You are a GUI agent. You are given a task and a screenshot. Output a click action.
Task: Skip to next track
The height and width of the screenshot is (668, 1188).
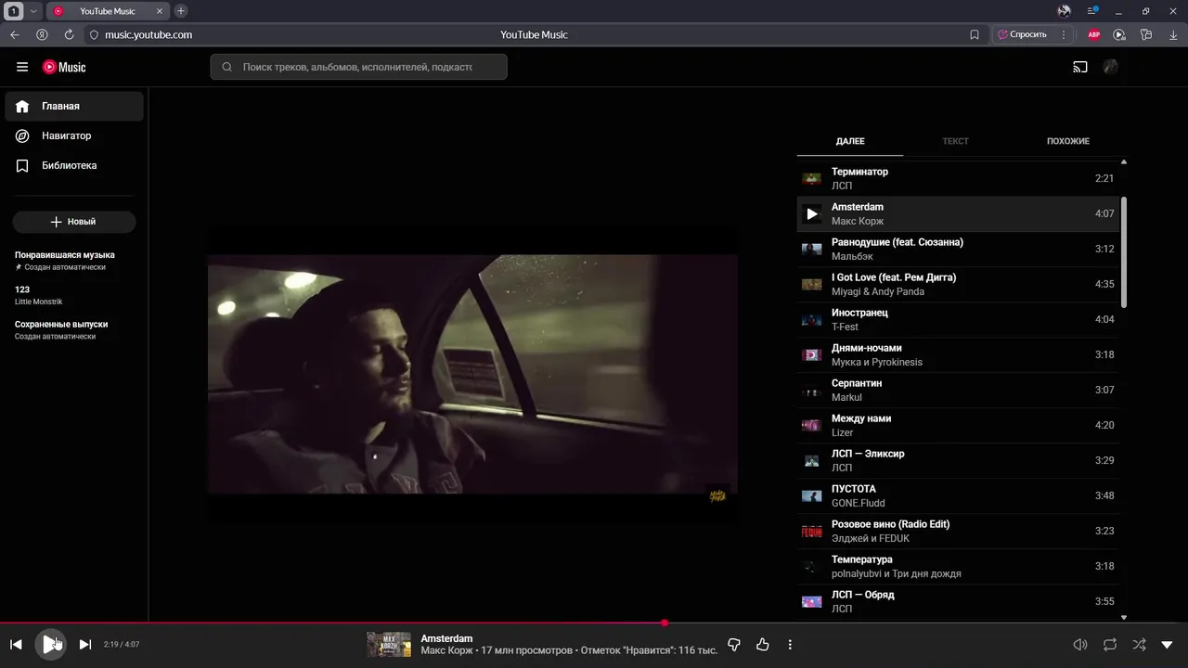(x=84, y=644)
